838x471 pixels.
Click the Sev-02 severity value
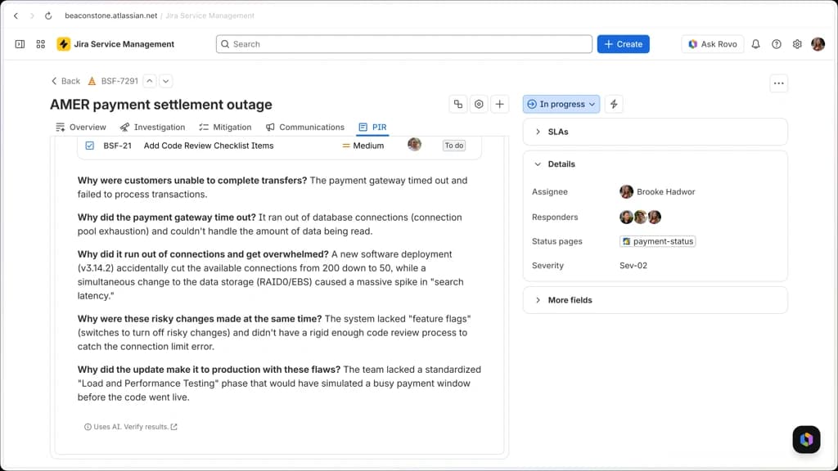633,266
